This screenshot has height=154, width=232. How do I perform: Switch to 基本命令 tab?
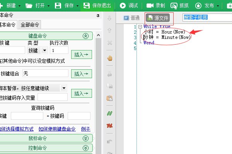pos(8,25)
